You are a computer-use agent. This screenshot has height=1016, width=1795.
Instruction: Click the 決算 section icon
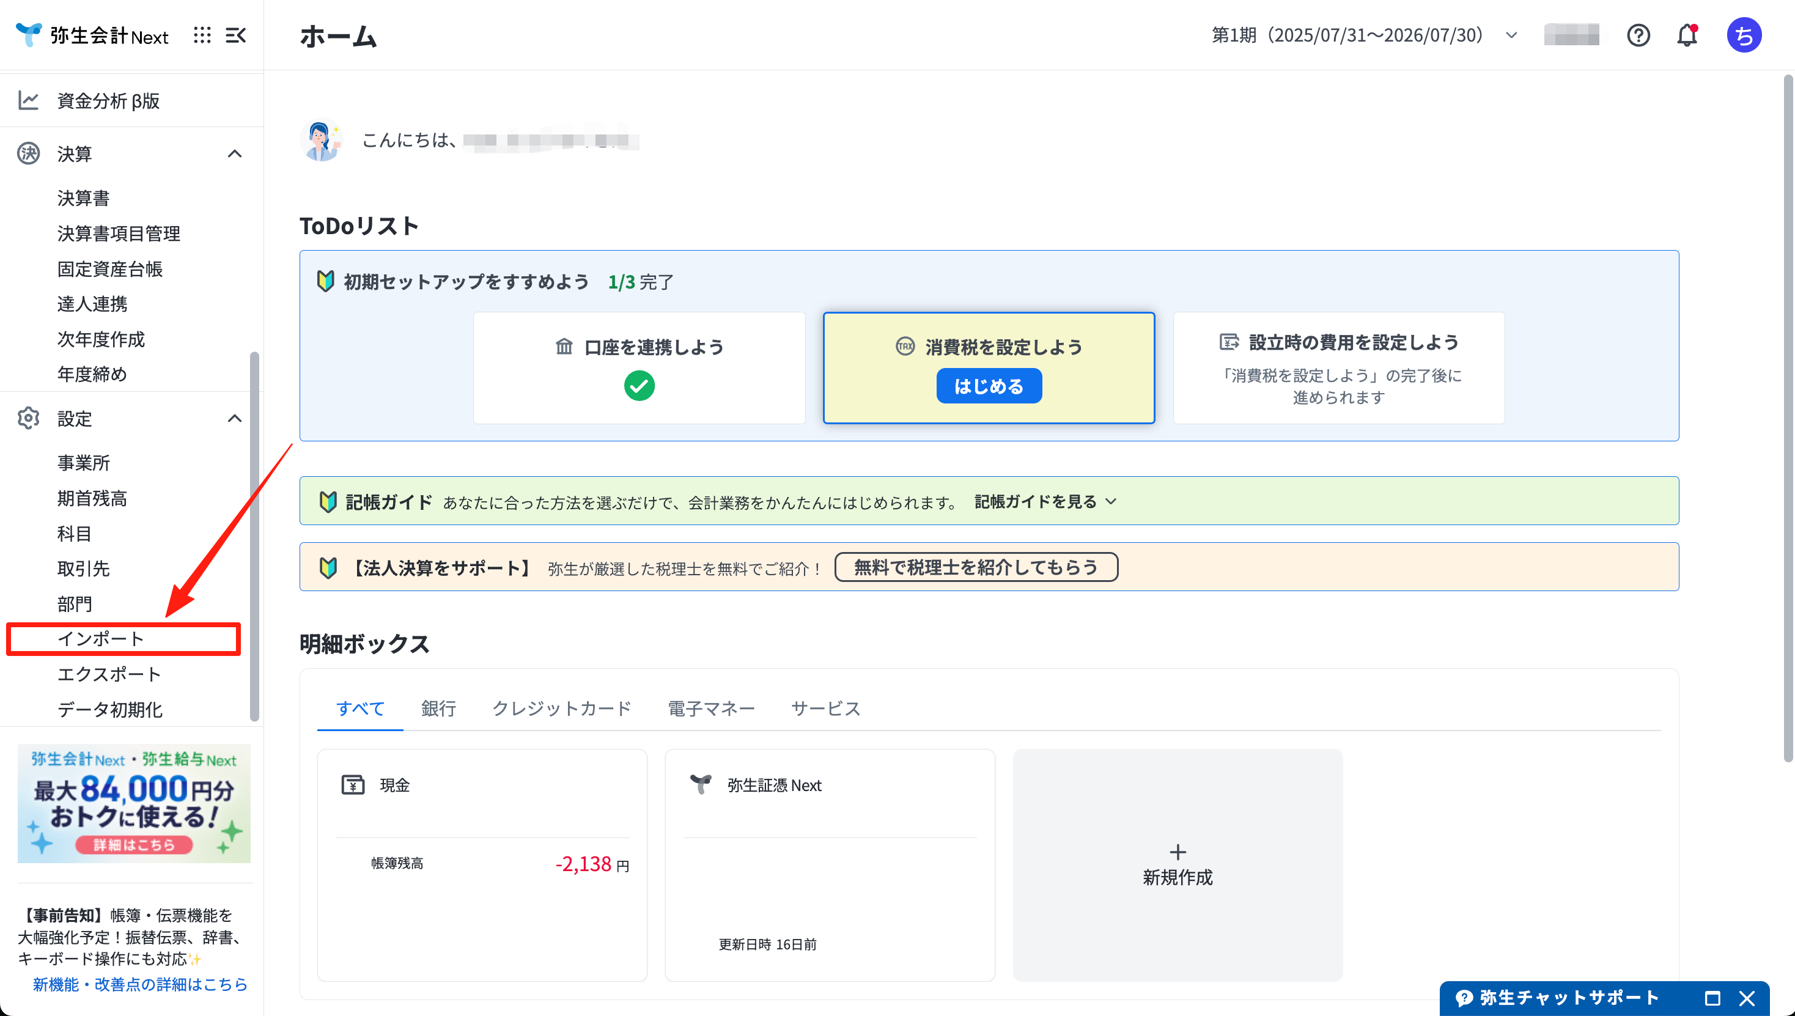click(29, 153)
